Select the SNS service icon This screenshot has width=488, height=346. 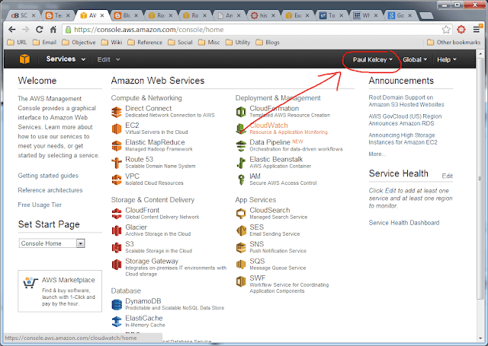241,248
